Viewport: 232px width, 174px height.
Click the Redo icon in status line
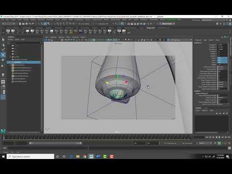pyautogui.click(x=33, y=24)
